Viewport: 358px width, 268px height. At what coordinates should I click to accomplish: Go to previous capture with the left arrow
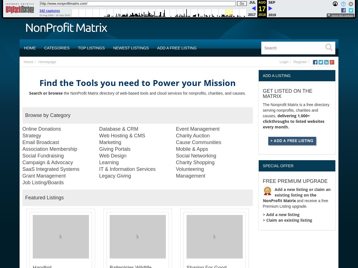click(x=253, y=9)
